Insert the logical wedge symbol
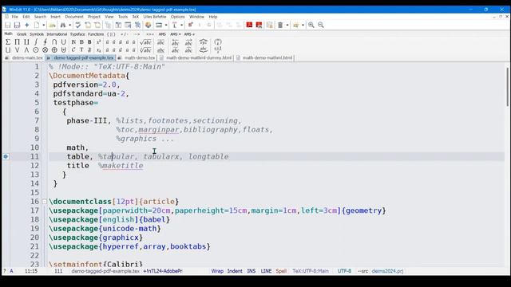This screenshot has width=511, height=287. click(x=26, y=50)
